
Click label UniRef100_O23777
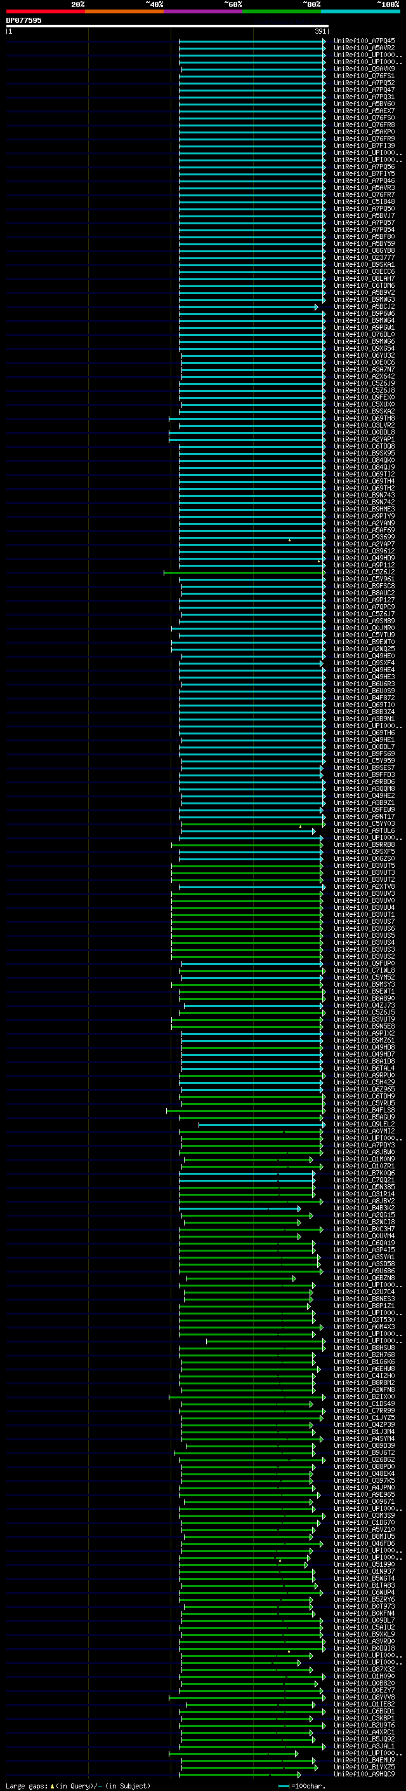pos(364,258)
